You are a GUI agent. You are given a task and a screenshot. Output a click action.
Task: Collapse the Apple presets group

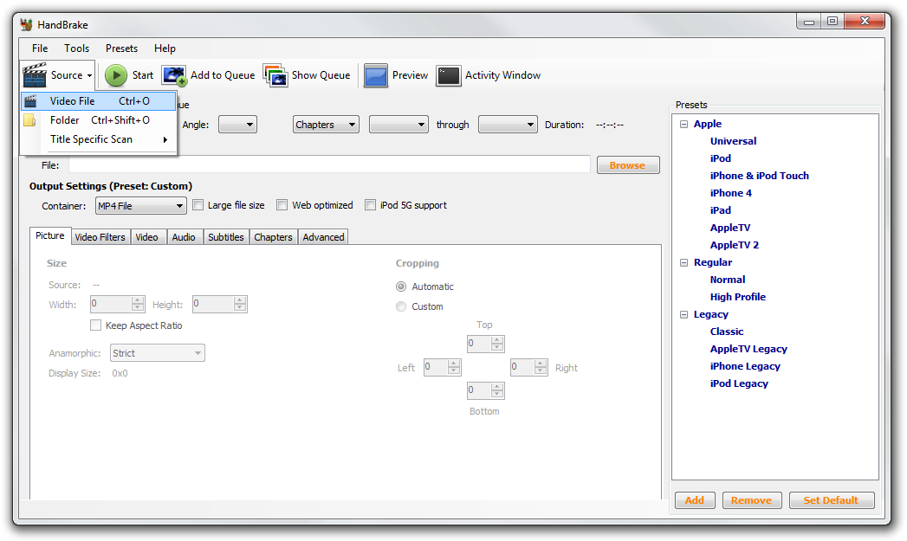coord(684,124)
